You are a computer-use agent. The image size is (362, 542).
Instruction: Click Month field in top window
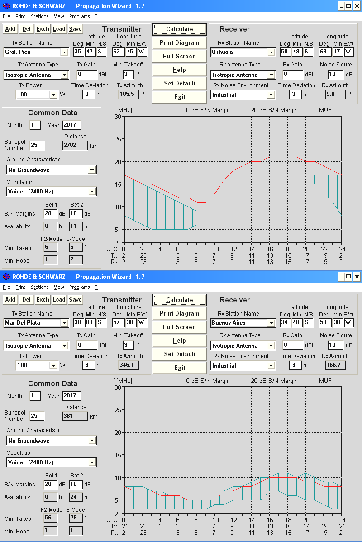pos(35,125)
